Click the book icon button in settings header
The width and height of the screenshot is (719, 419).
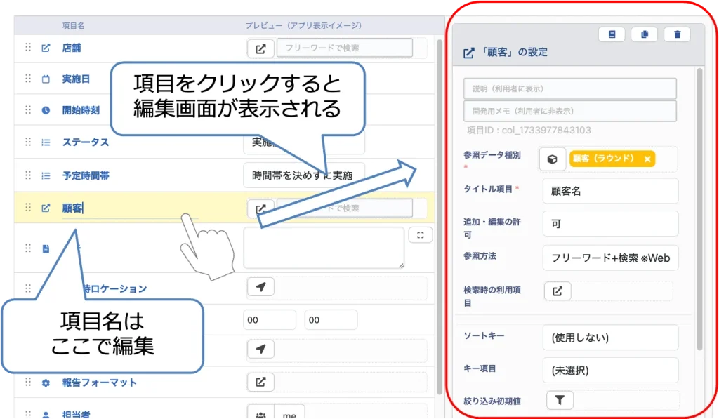click(612, 34)
